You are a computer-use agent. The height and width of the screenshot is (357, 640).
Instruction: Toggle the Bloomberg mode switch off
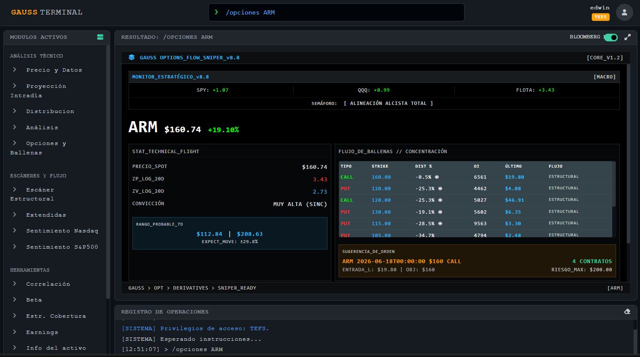tap(611, 38)
